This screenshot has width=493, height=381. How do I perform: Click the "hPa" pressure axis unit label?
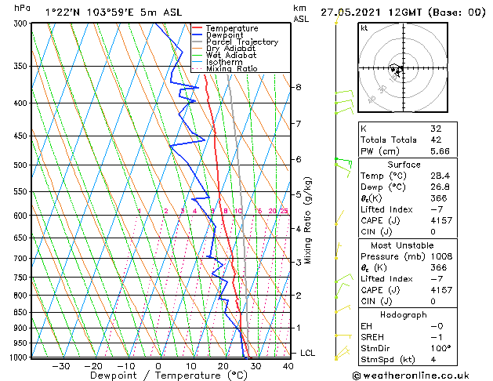click(x=22, y=8)
